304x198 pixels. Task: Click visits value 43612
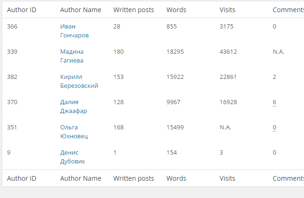pos(228,52)
